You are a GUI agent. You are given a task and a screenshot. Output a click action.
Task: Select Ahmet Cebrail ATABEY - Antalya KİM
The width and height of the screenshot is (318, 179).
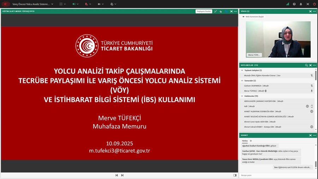point(277,127)
